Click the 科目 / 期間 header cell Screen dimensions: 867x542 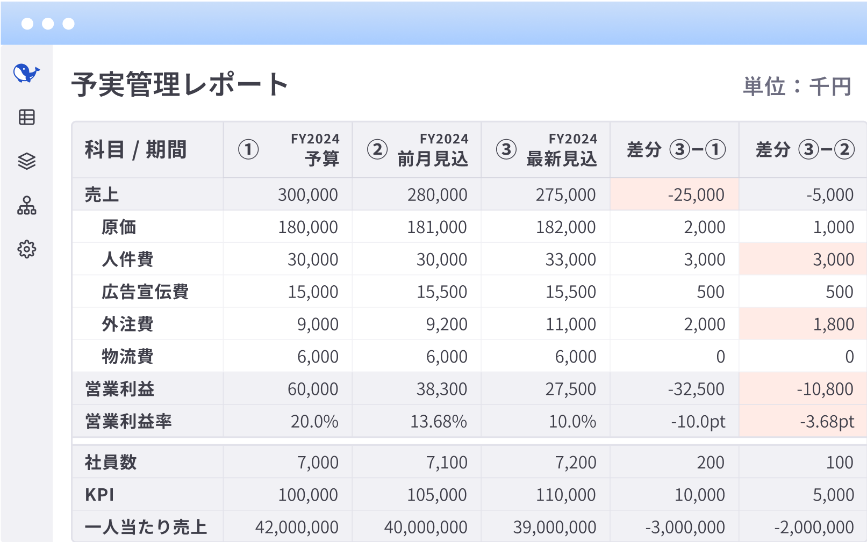point(135,150)
